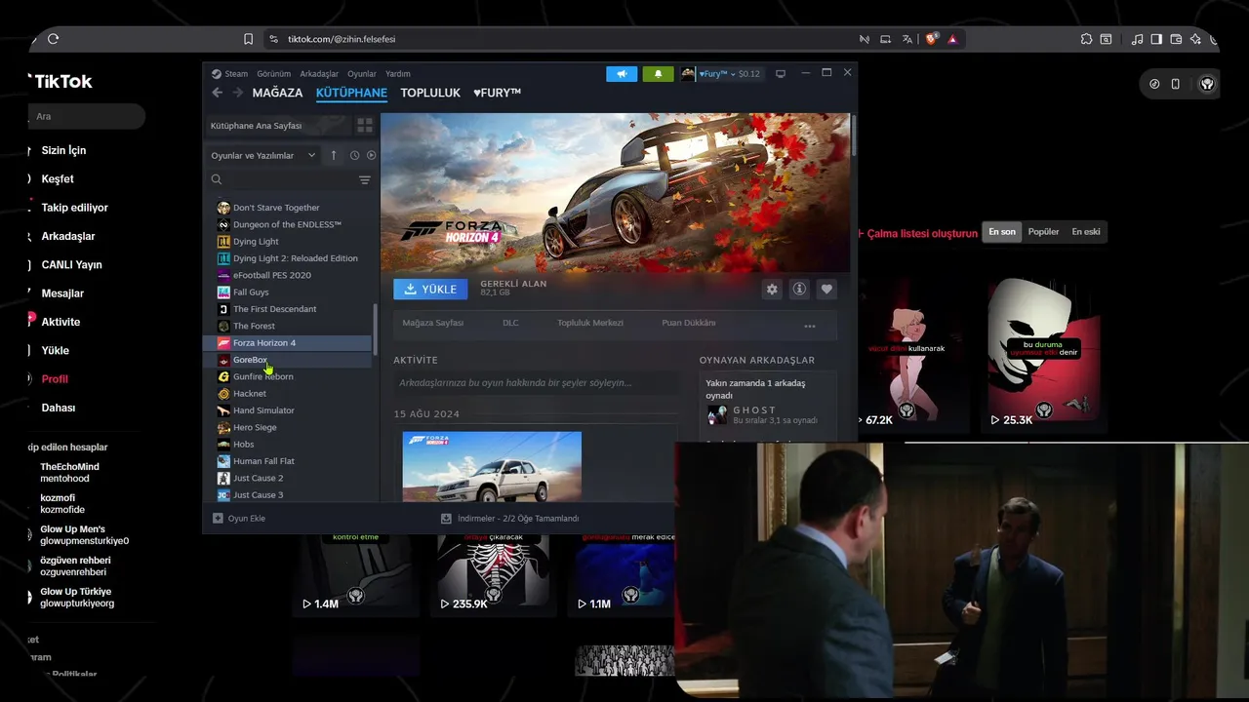The image size is (1249, 702).
Task: Select Hacknet in the game list
Action: [288, 394]
